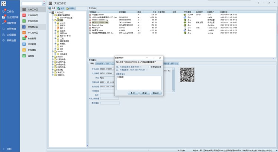Click the search magnifier icon

point(44,4)
